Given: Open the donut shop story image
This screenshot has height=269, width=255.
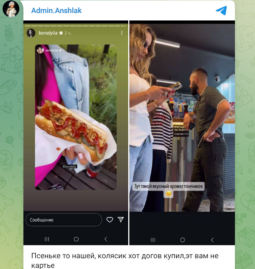Looking at the screenshot, I should pyautogui.click(x=182, y=118).
